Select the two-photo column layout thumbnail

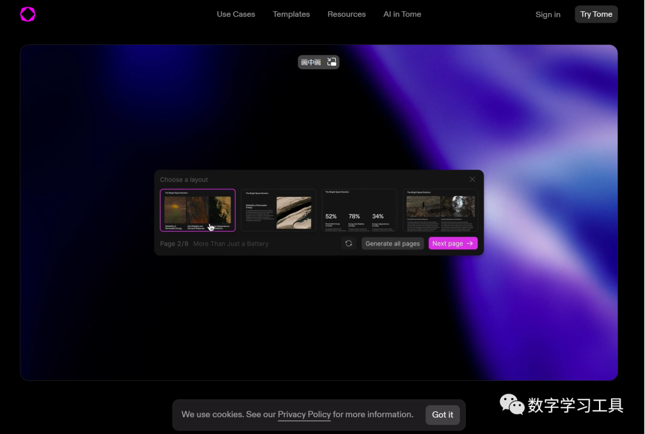(x=440, y=210)
